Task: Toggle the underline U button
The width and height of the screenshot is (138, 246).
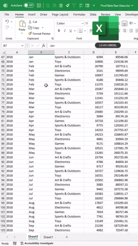Action: tap(70, 31)
